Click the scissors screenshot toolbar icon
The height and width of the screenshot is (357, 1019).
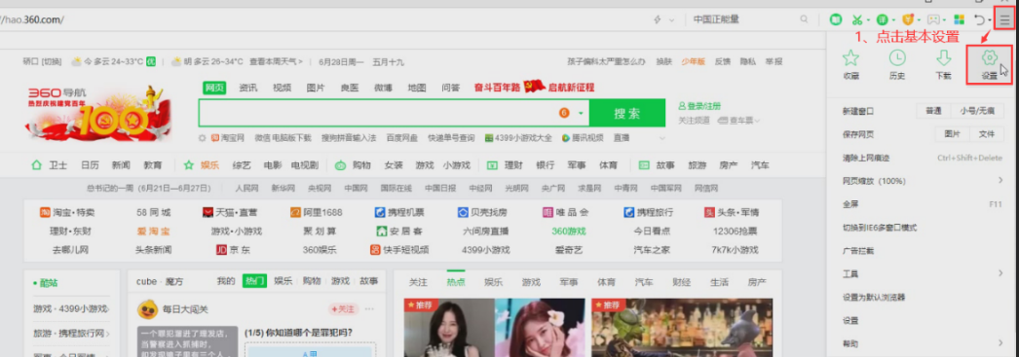(858, 19)
